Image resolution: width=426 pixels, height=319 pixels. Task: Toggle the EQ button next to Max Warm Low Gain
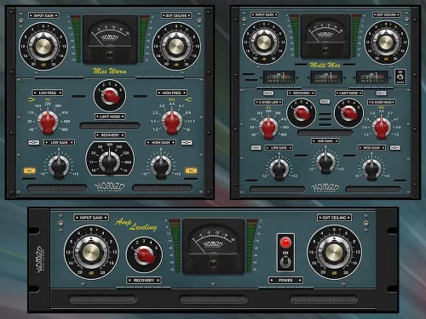point(29,171)
